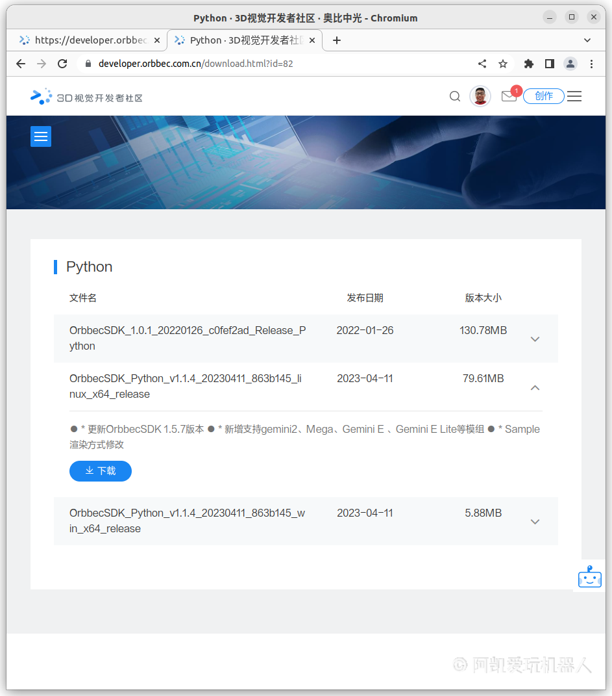Click the Python section heading
This screenshot has width=612, height=696.
click(89, 267)
